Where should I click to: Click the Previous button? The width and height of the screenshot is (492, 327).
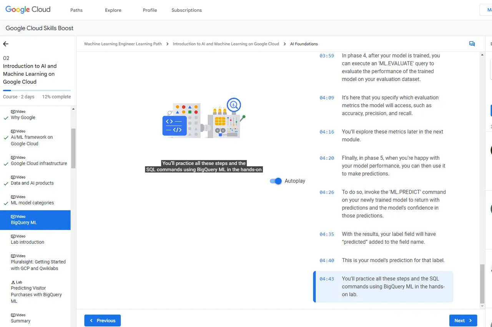pos(103,320)
